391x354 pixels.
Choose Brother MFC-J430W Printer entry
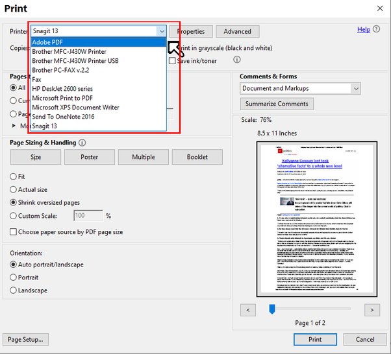point(99,51)
